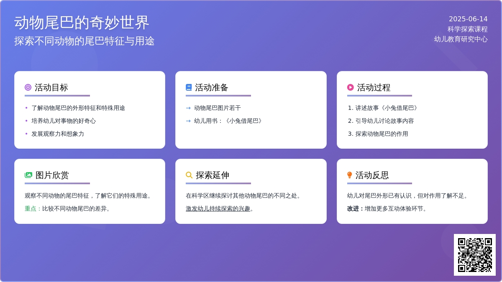
Task: Click the 图片欣赏 card heading
Action: click(x=52, y=175)
